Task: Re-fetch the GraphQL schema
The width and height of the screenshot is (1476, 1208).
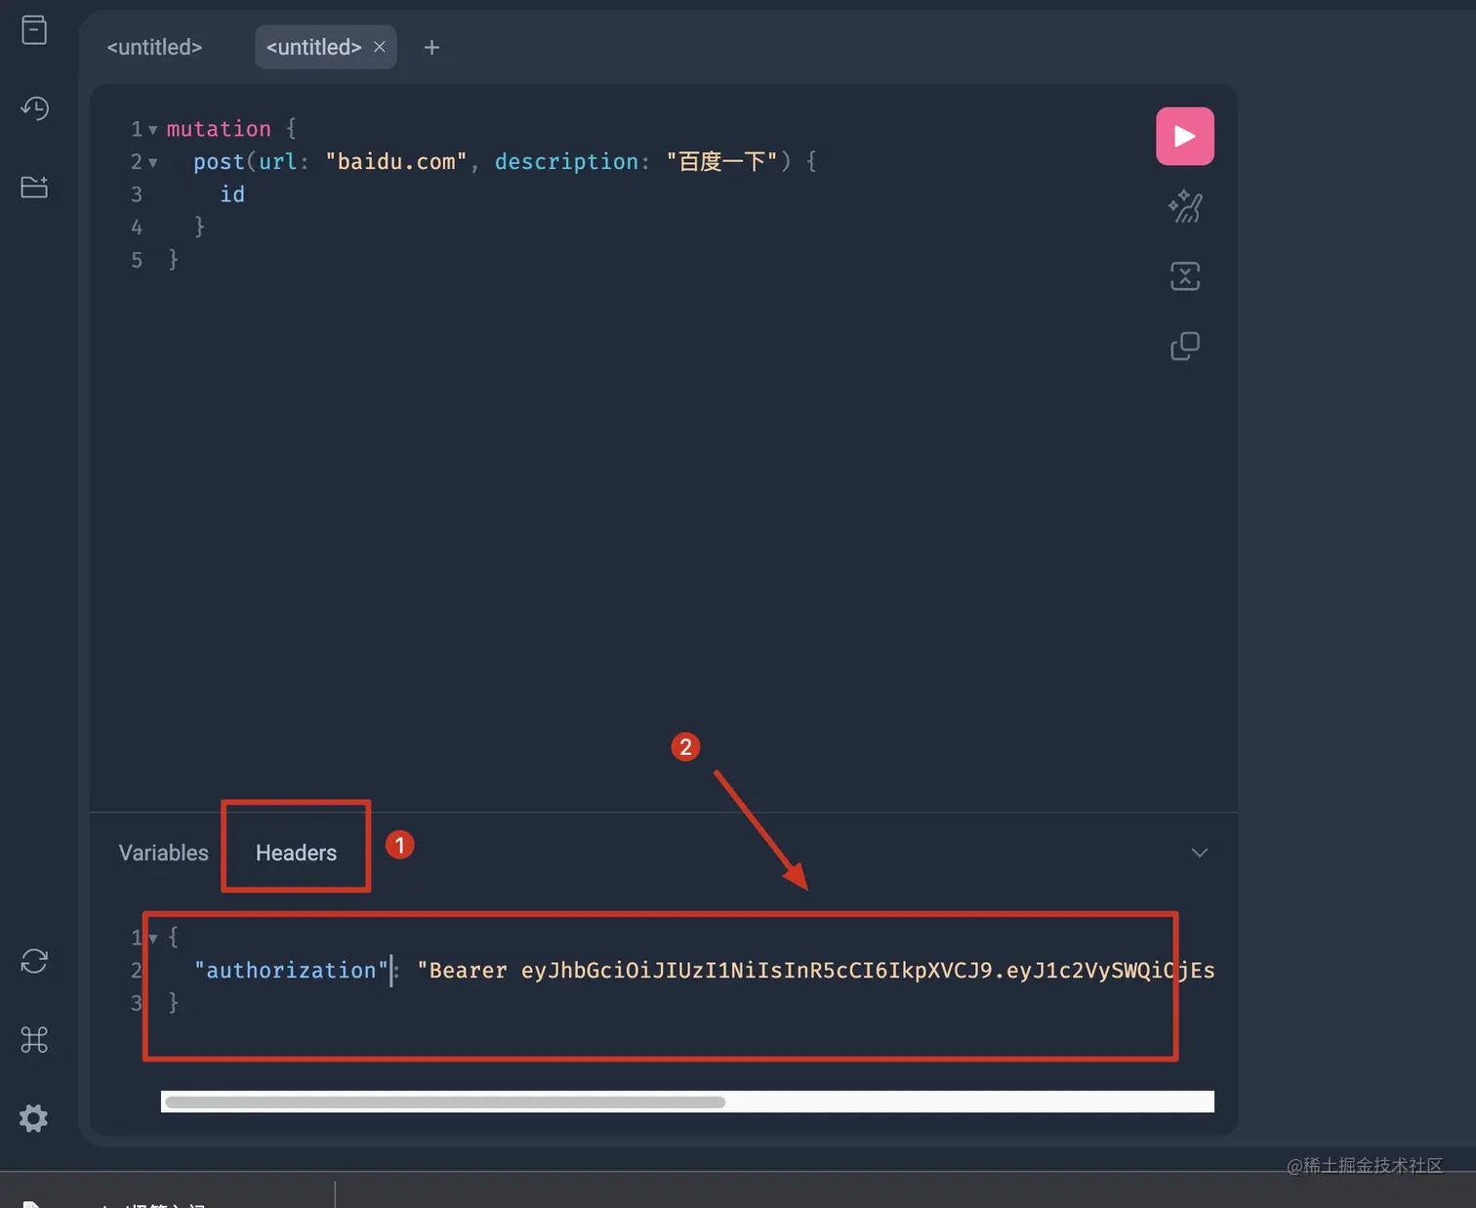Action: click(34, 961)
